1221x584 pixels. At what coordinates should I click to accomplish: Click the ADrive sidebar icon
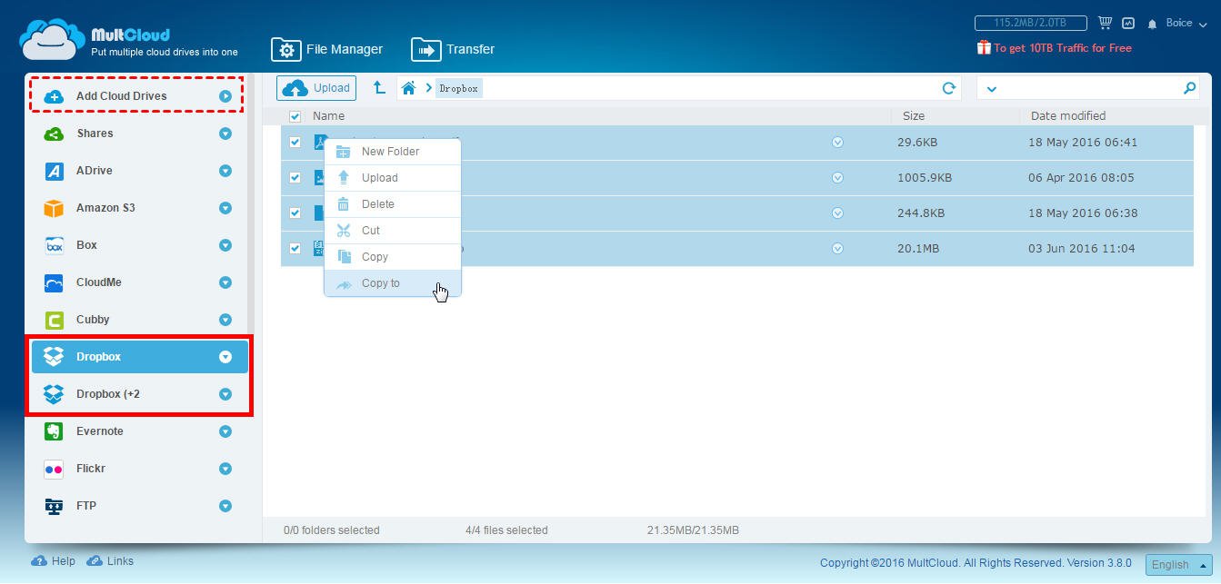click(54, 171)
